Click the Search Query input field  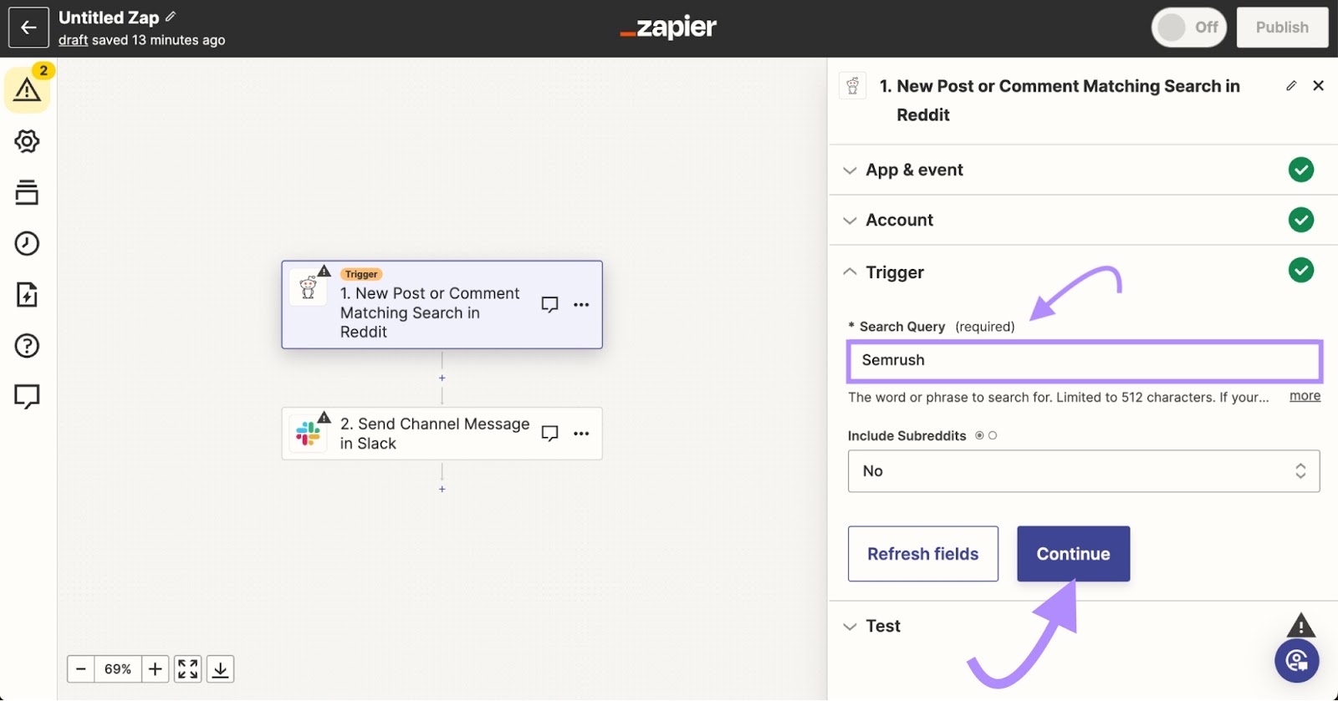pos(1083,360)
